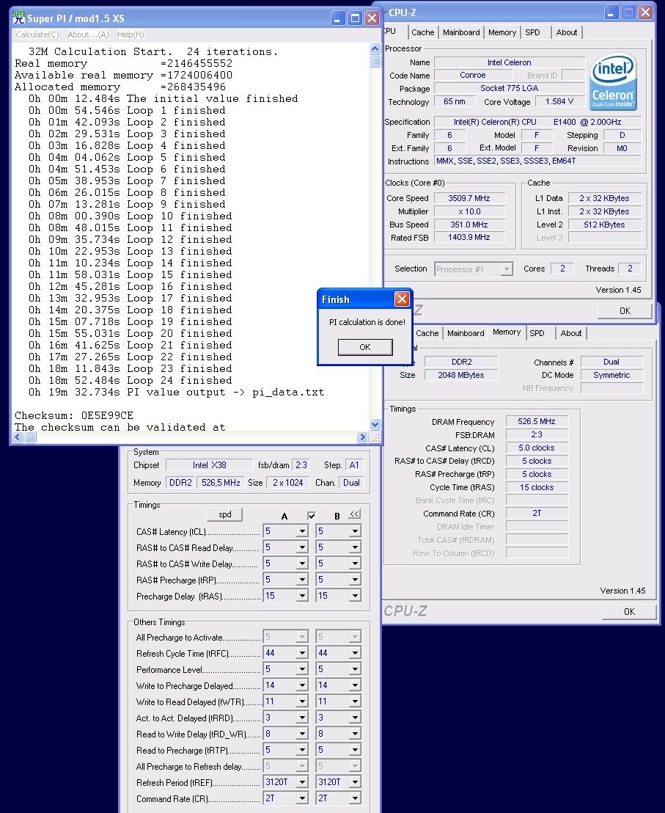This screenshot has height=813, width=665.
Task: Open column B Performance Level dropdown
Action: (355, 669)
